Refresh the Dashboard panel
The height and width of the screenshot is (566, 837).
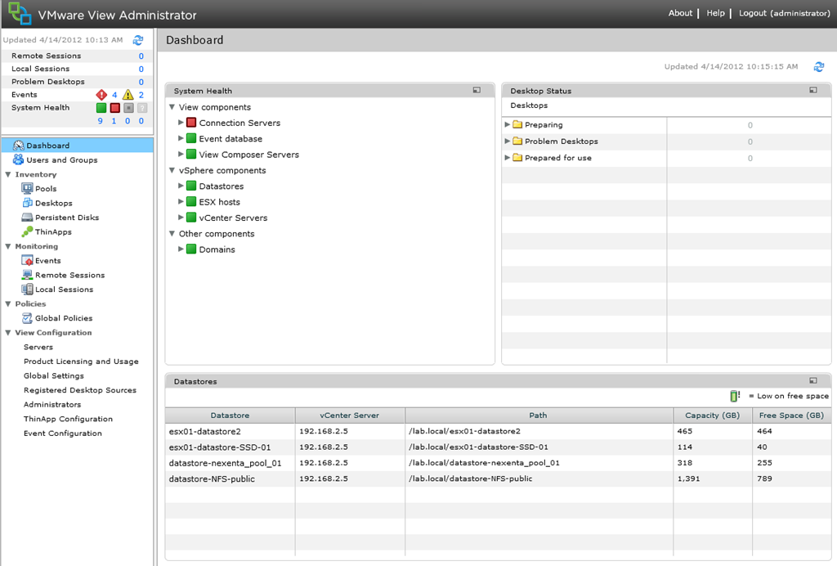(x=818, y=67)
